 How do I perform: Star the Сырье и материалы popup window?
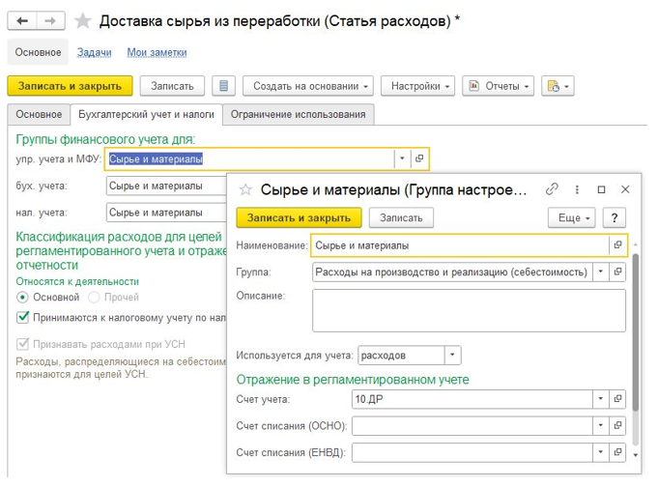pos(245,190)
